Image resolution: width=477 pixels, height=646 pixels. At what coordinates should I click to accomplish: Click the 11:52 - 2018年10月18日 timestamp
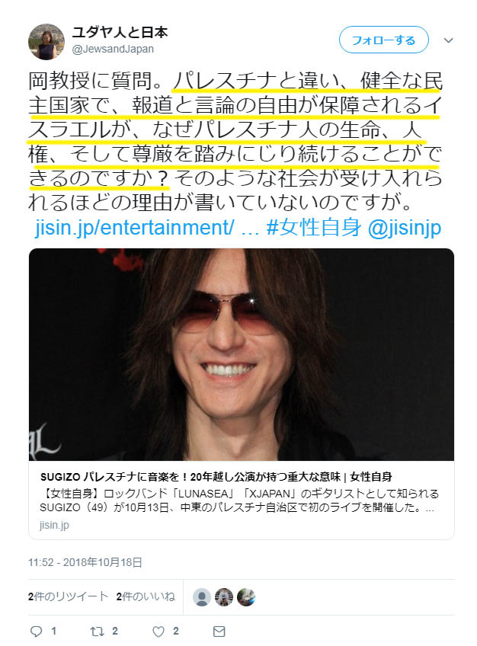click(85, 562)
